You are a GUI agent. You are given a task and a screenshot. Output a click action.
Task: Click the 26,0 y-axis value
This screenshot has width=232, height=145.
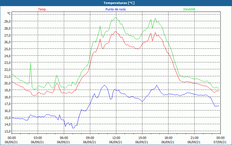coord(8,42)
